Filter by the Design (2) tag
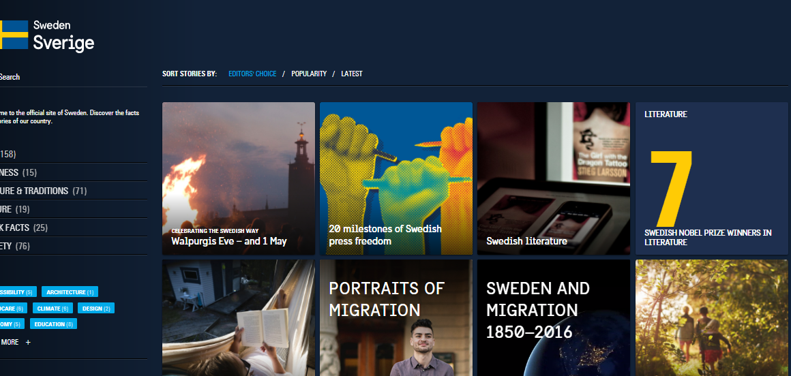The image size is (791, 376). coord(96,308)
